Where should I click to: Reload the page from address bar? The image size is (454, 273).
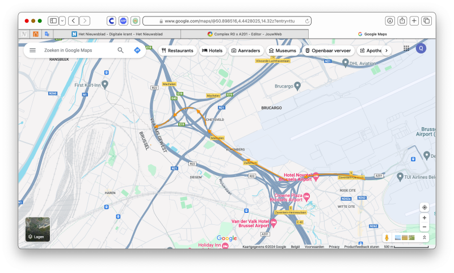307,21
